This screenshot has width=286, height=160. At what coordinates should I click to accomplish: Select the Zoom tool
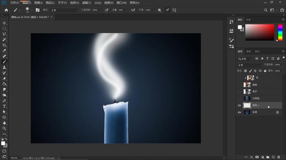tap(4, 128)
